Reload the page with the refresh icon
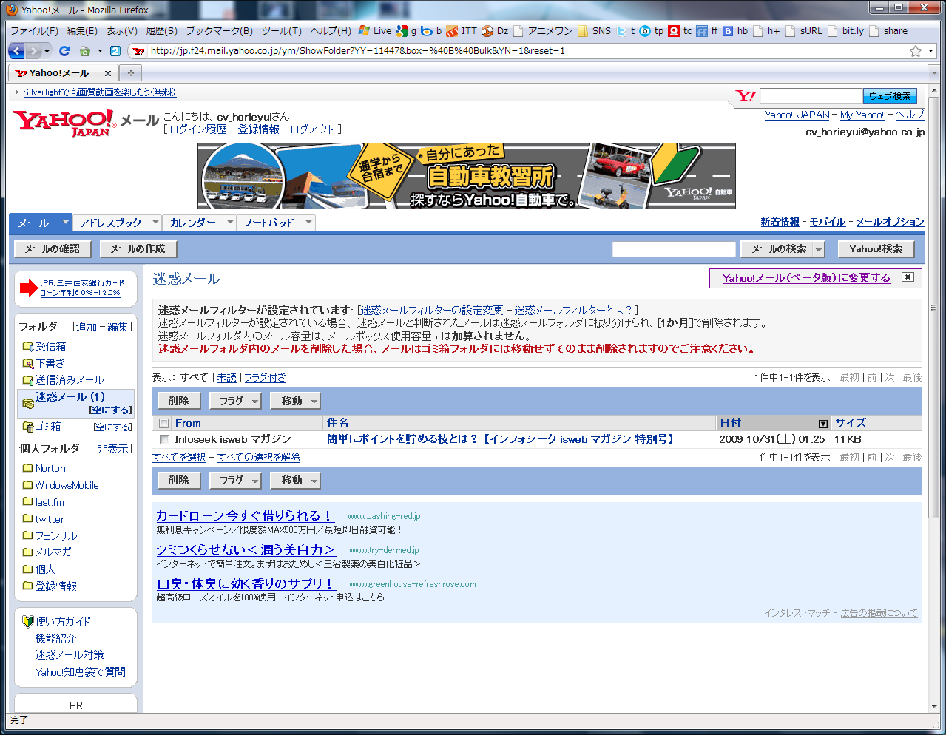 pyautogui.click(x=64, y=51)
